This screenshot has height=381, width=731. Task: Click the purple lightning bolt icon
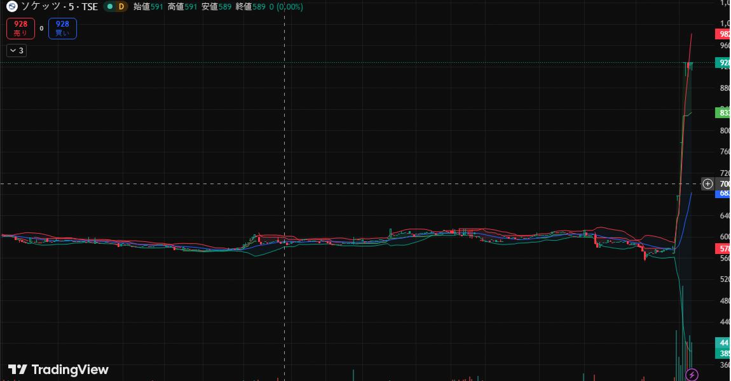point(692,374)
